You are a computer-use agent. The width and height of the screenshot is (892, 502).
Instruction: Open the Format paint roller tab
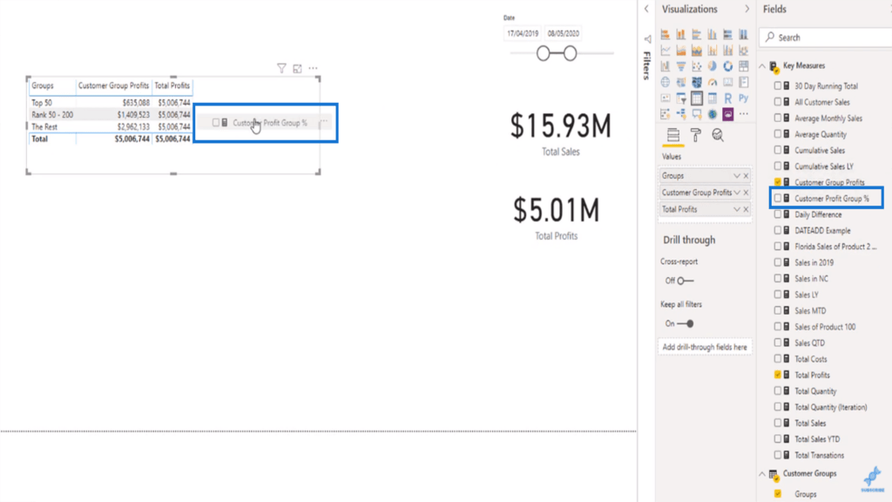point(695,135)
